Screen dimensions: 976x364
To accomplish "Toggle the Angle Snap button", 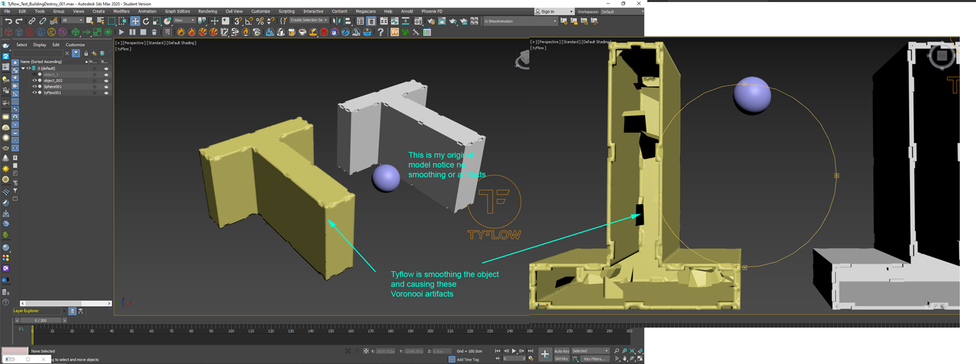I will click(249, 21).
